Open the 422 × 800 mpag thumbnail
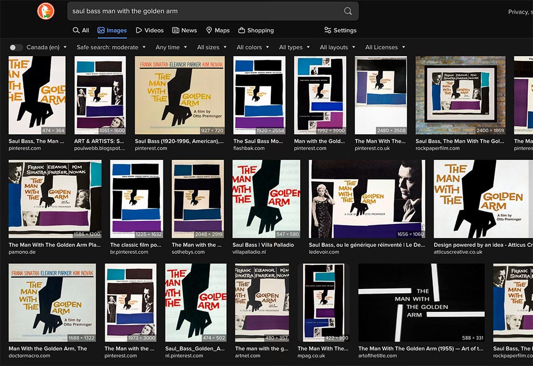The image size is (533, 366). click(x=324, y=302)
